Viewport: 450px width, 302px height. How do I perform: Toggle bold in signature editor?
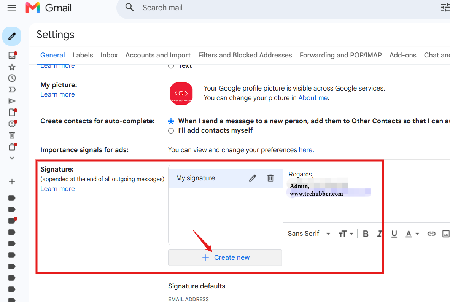pos(366,234)
